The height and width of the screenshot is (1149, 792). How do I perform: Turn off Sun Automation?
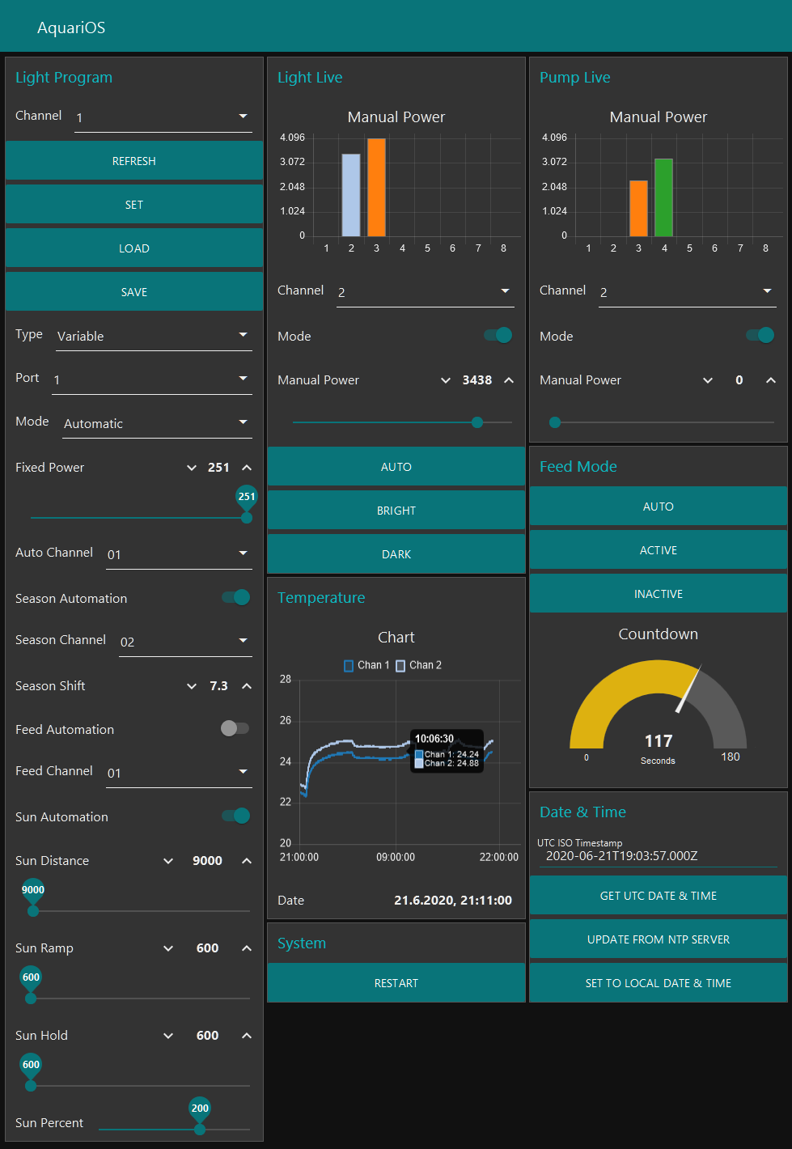tap(235, 816)
